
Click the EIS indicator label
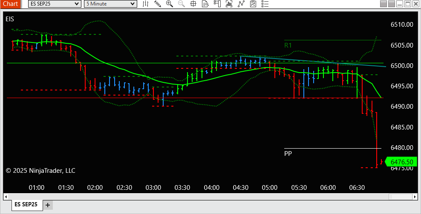tap(10, 19)
